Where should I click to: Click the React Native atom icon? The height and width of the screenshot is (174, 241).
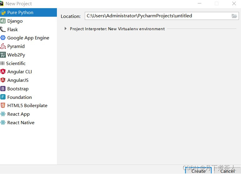[3, 123]
